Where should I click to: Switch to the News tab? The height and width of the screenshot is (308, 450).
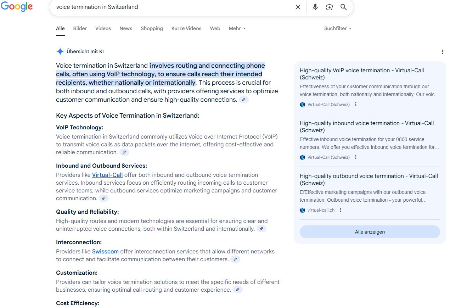pos(126,28)
